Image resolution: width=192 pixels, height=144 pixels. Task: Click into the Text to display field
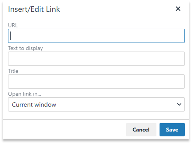[96, 59]
